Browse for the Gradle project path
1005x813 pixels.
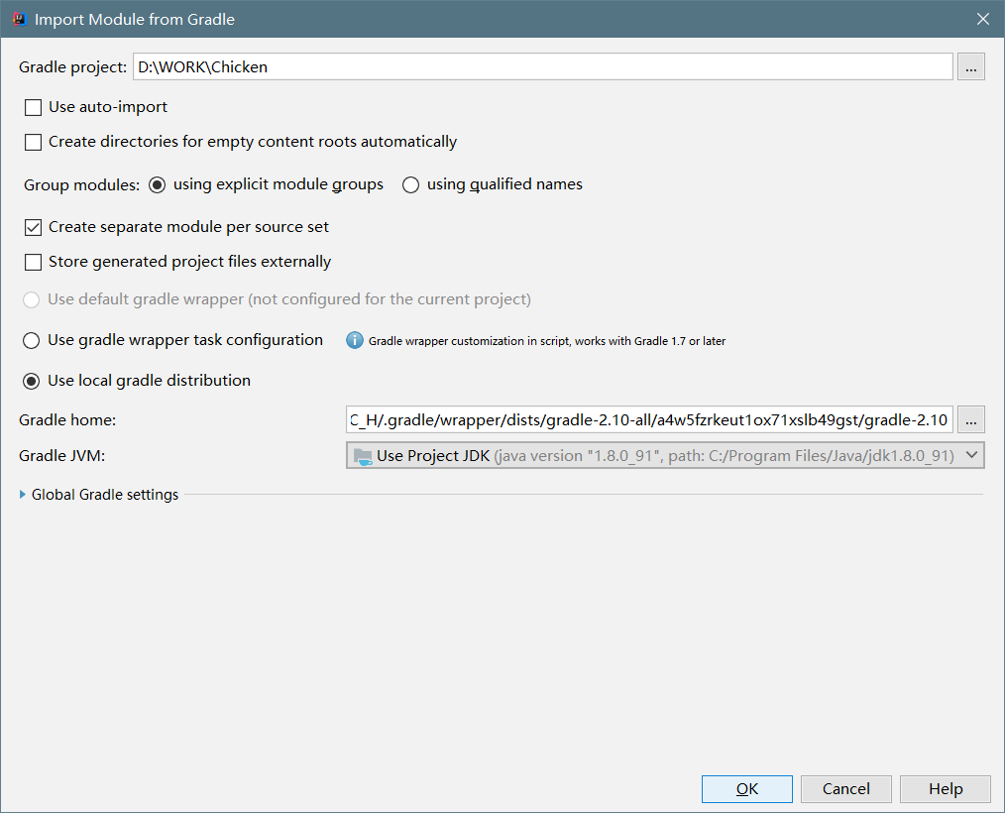point(970,66)
